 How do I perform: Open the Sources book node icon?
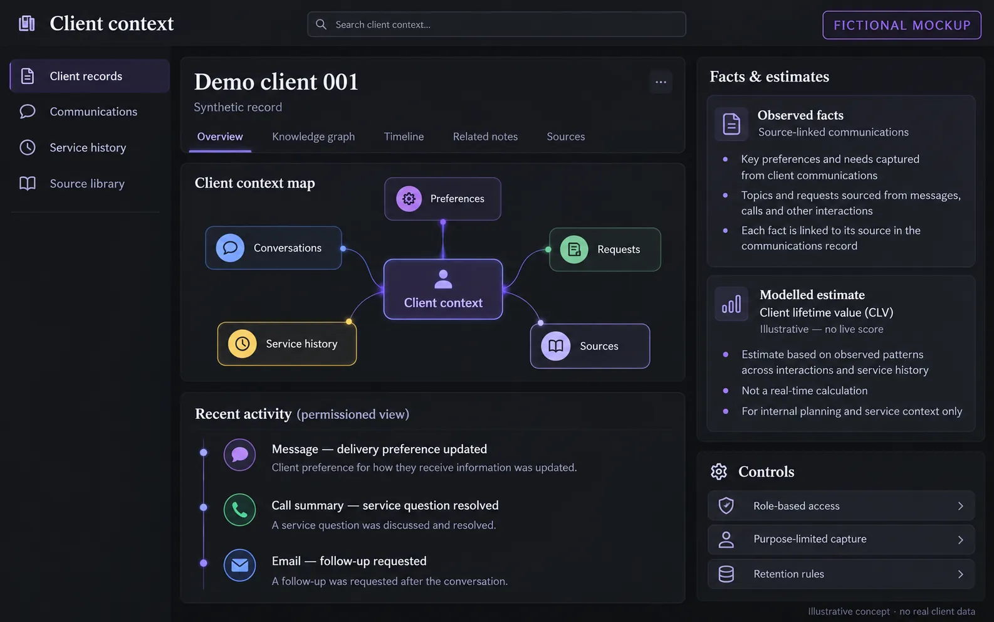555,346
